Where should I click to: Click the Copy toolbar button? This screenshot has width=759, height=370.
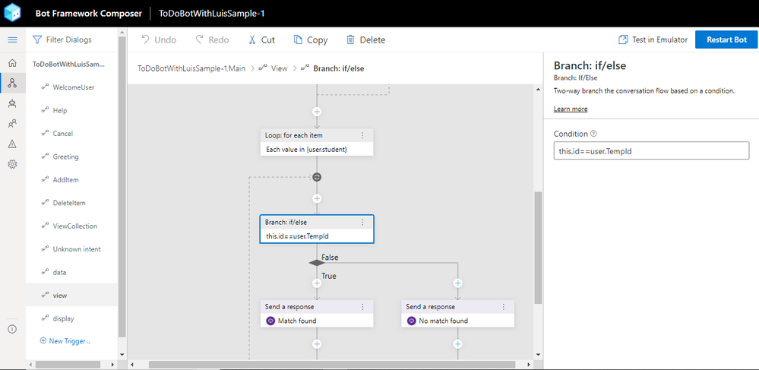(311, 40)
